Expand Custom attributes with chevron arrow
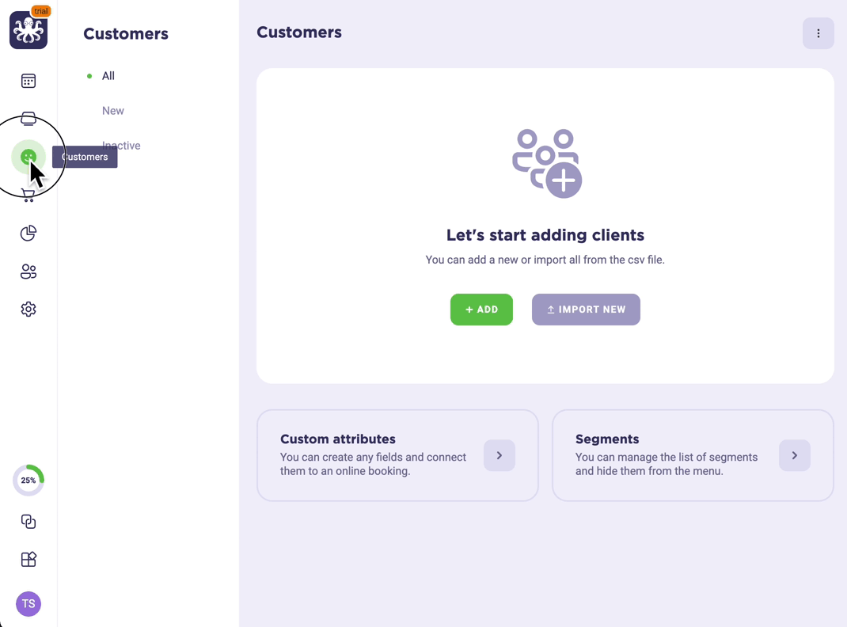This screenshot has width=847, height=627. [x=499, y=455]
